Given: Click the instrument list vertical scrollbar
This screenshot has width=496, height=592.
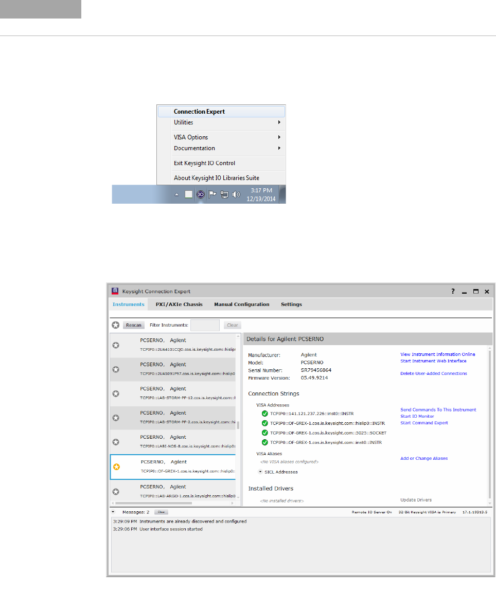Looking at the screenshot, I should point(238,425).
